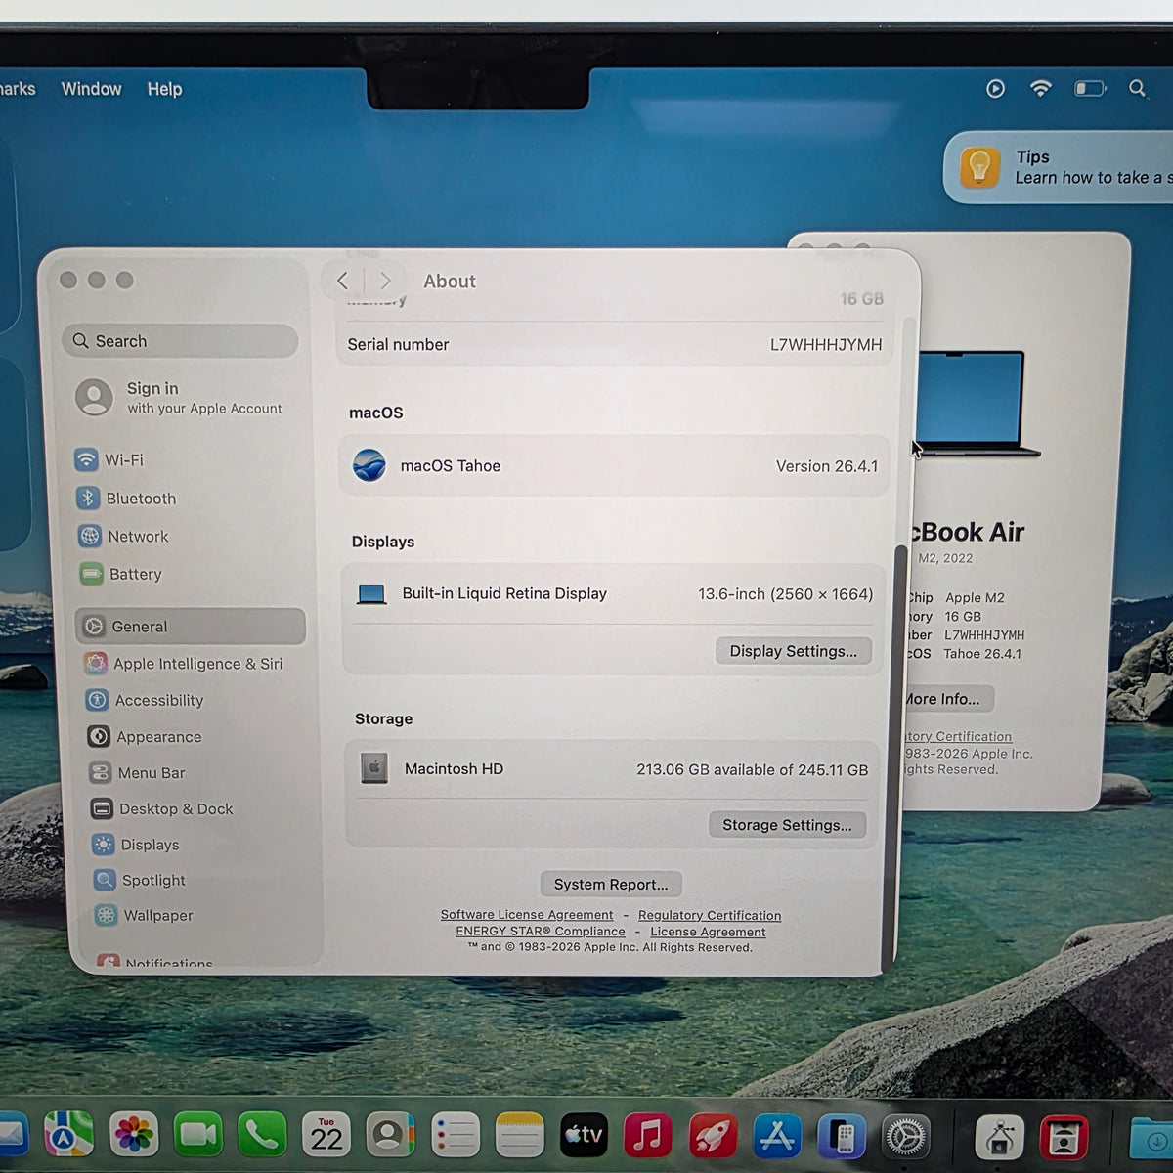
Task: Open Notes from the Dock
Action: pos(519,1137)
